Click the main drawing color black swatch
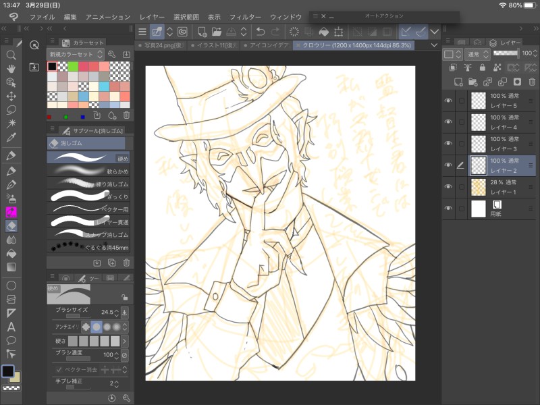 [x=7, y=371]
